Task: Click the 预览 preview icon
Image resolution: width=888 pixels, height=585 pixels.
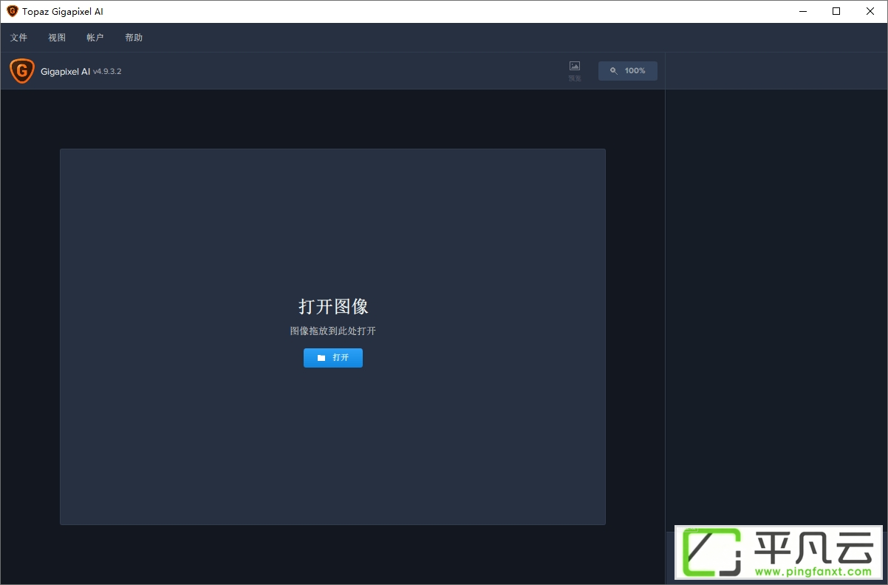Action: pyautogui.click(x=575, y=70)
